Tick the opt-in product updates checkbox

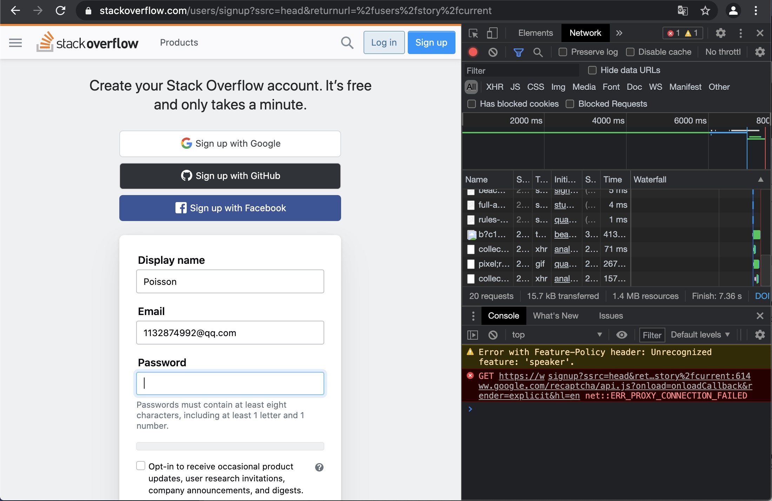coord(141,466)
